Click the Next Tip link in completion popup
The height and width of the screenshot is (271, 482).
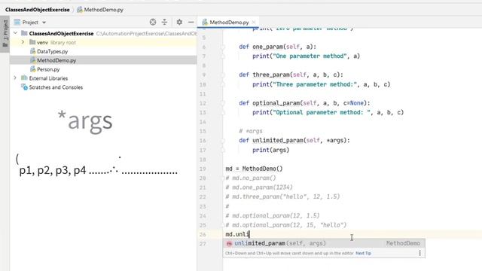363,253
